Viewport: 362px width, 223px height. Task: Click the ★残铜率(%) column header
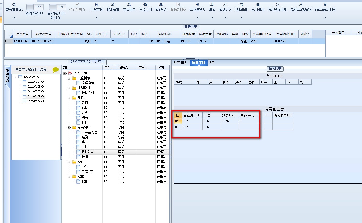283,115
